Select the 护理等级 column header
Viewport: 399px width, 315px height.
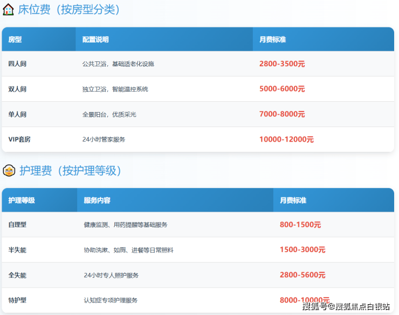[x=22, y=200]
